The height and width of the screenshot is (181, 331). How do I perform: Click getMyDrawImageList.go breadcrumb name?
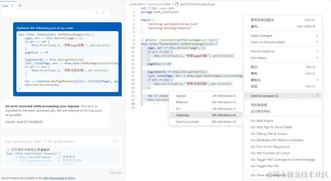pos(198,4)
